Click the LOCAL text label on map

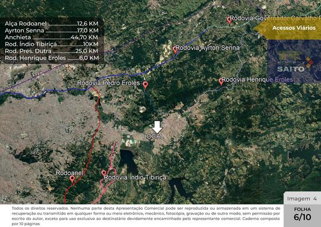click(153, 137)
